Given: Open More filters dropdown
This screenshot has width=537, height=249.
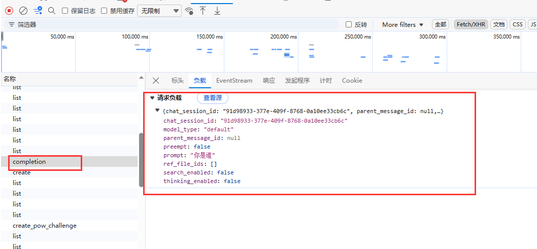Looking at the screenshot, I should pyautogui.click(x=403, y=25).
